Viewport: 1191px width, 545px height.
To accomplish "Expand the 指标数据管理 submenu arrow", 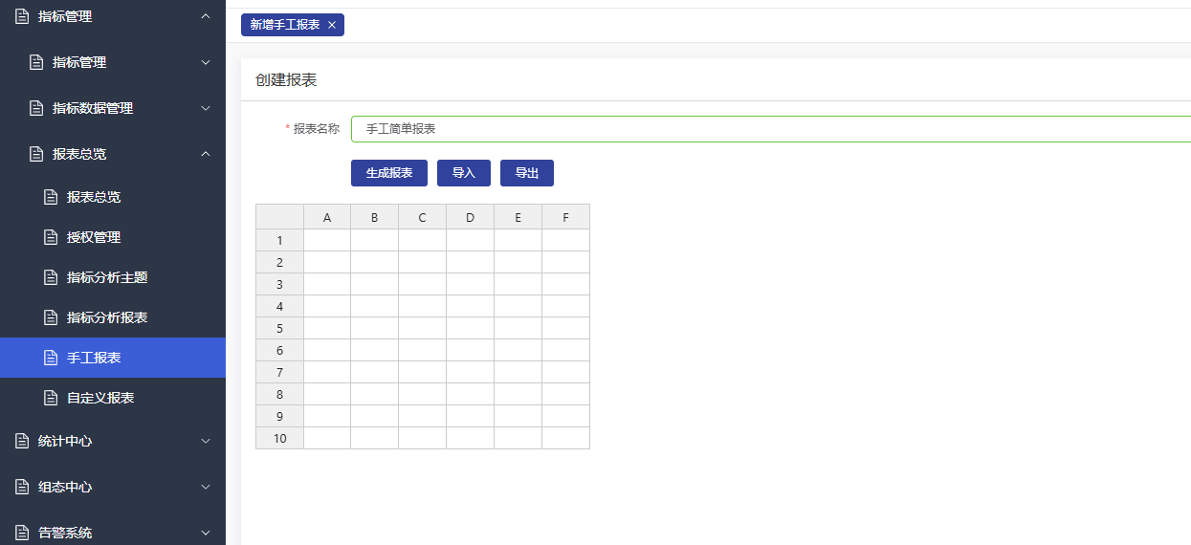I will [205, 108].
